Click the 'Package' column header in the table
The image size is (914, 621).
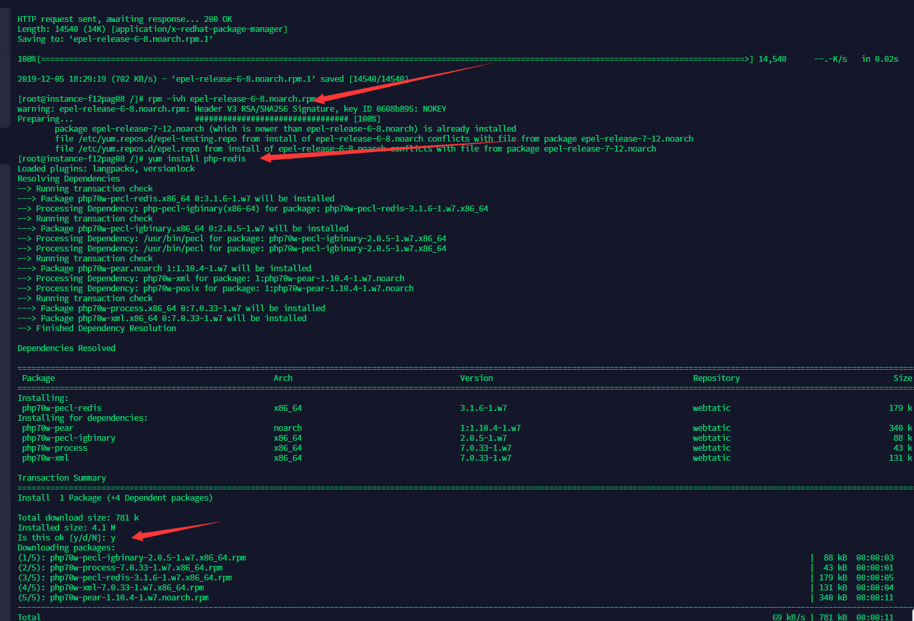(35, 378)
